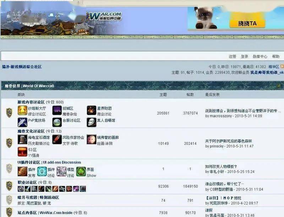Open UI插件讨论区 | UI add-ons Discussion

tap(49, 162)
